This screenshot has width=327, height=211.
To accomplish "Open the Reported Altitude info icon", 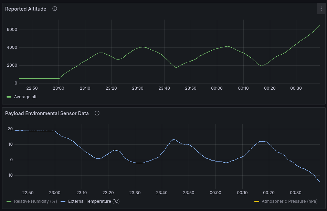I will tap(55, 9).
